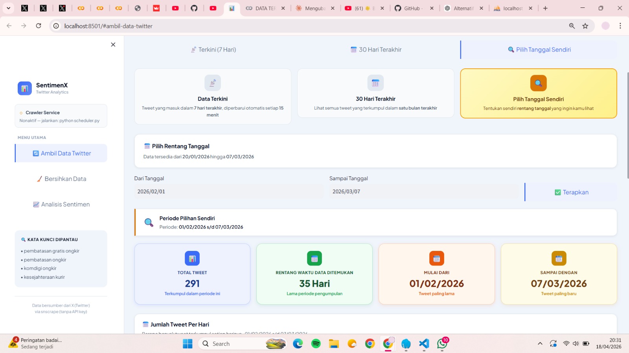Click keyword 'komdigi ongkir'
The width and height of the screenshot is (629, 353).
(x=40, y=269)
